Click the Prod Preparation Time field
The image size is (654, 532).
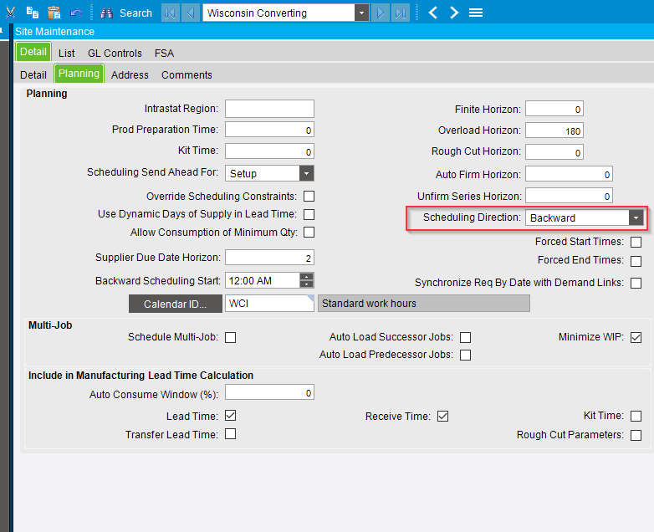point(269,130)
